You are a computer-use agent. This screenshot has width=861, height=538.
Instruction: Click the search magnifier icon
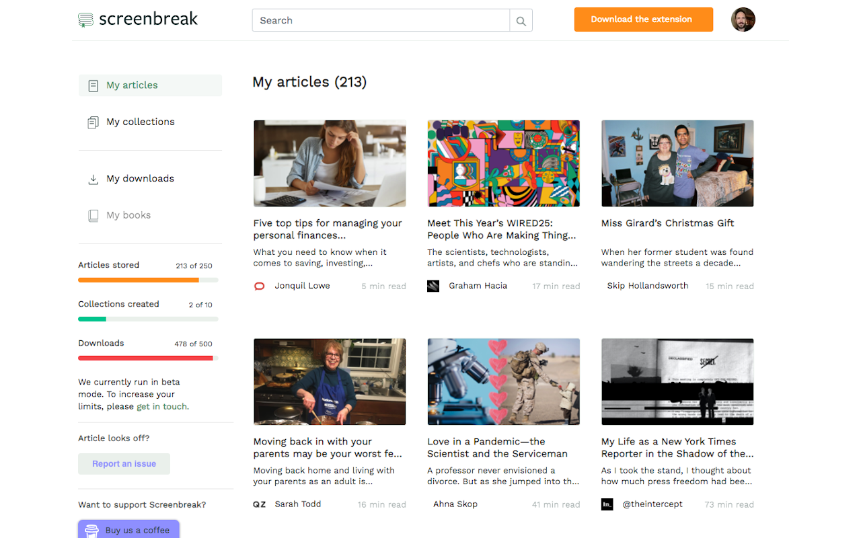pos(521,20)
